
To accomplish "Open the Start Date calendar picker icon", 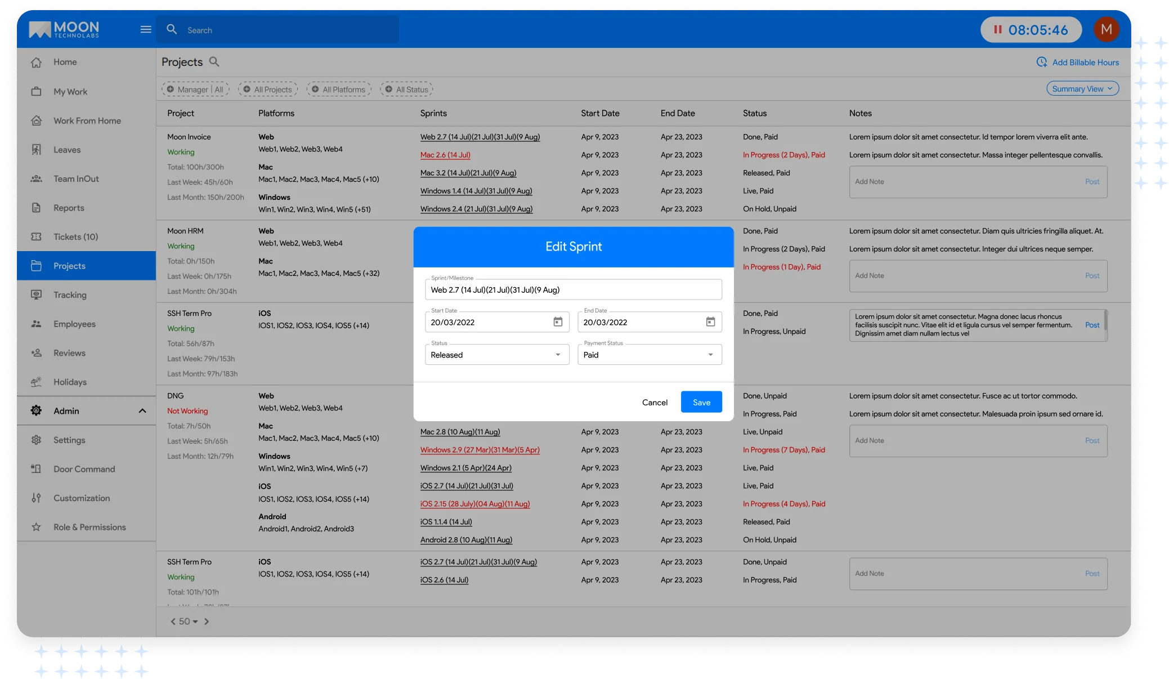I will pos(558,322).
